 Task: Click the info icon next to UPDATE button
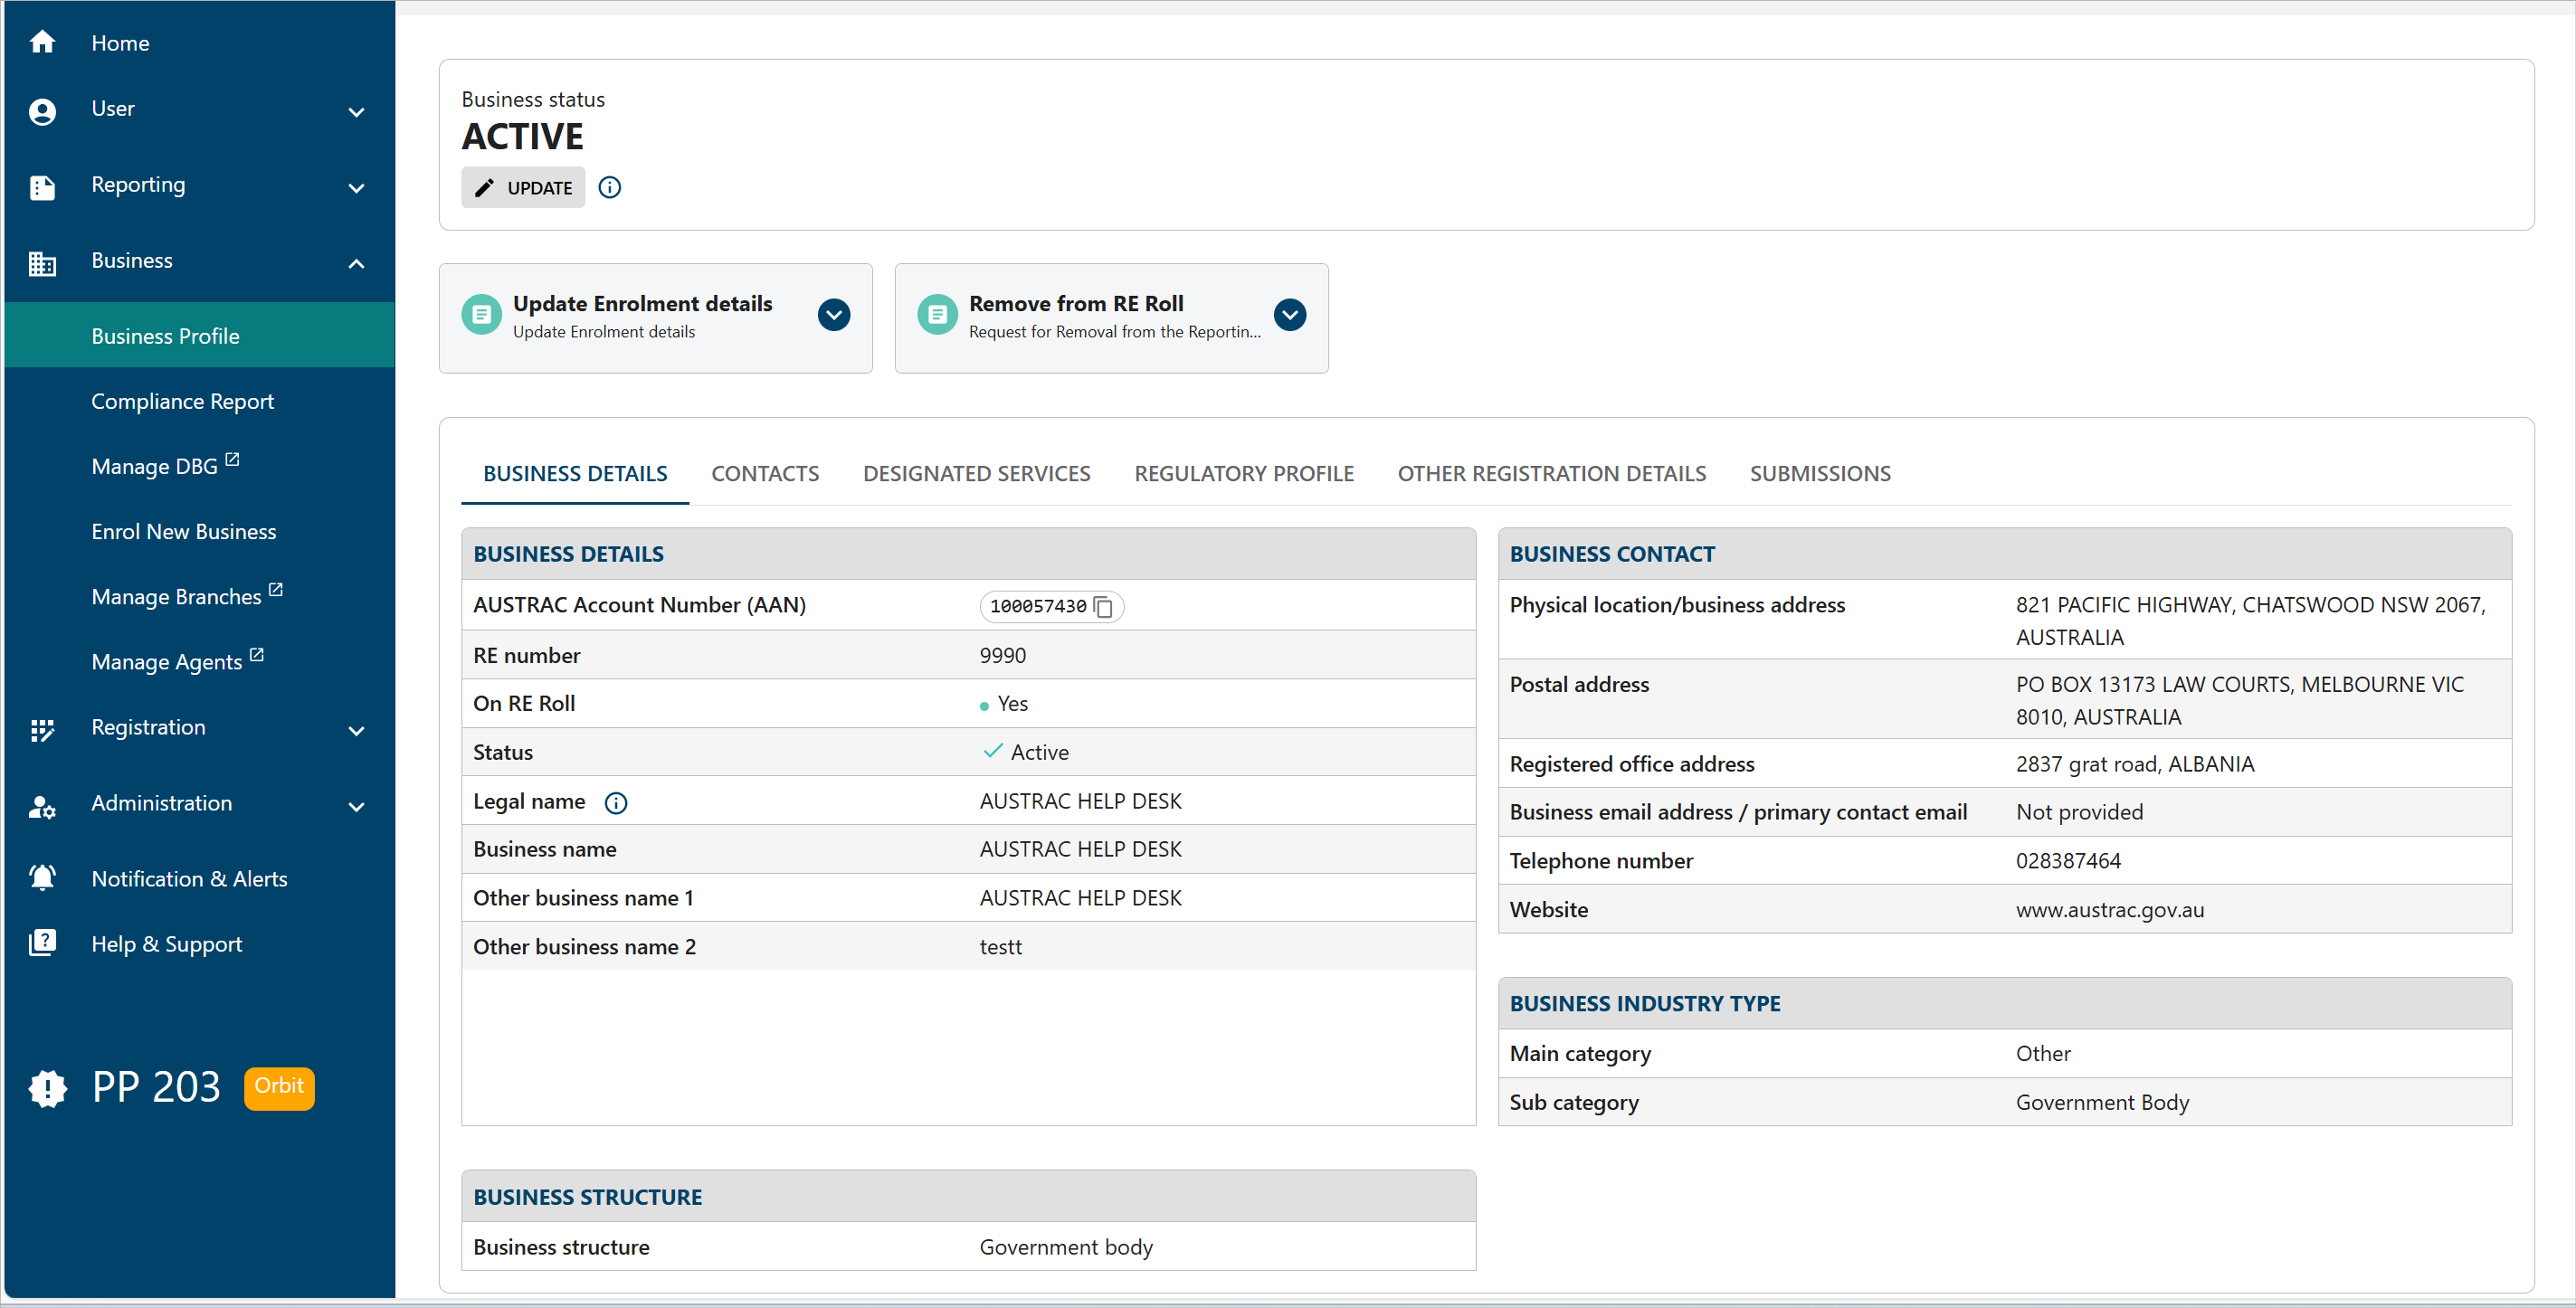pyautogui.click(x=609, y=187)
